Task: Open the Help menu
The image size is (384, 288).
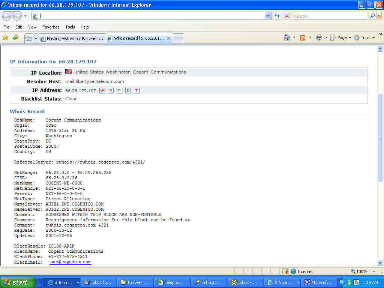Action: coord(85,27)
